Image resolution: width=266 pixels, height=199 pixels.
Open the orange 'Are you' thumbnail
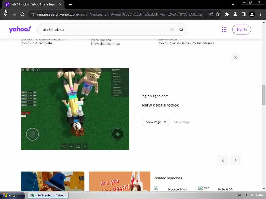[119, 181]
